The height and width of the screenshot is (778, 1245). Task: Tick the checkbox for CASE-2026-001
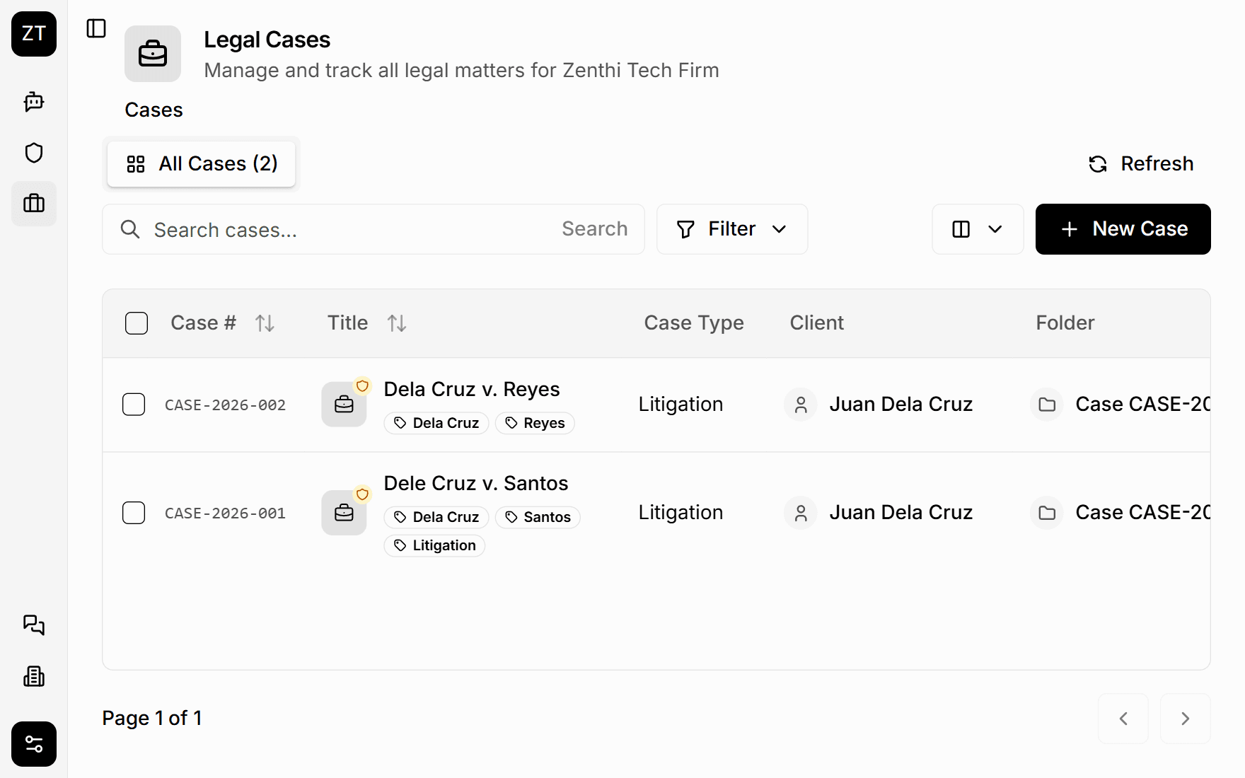pos(134,513)
